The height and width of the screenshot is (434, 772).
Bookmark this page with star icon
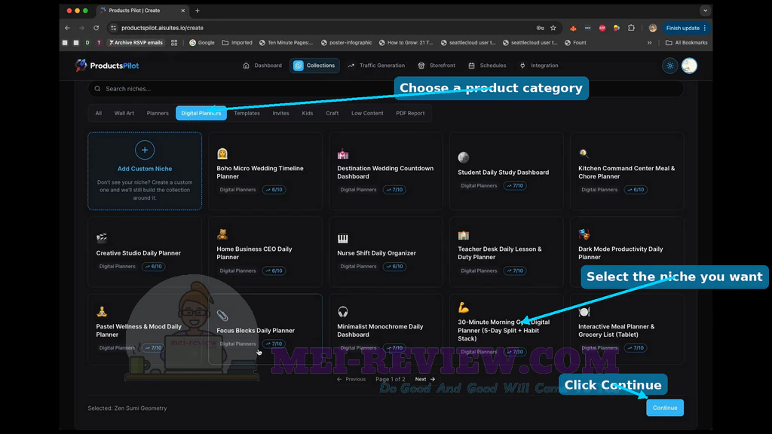pos(553,28)
